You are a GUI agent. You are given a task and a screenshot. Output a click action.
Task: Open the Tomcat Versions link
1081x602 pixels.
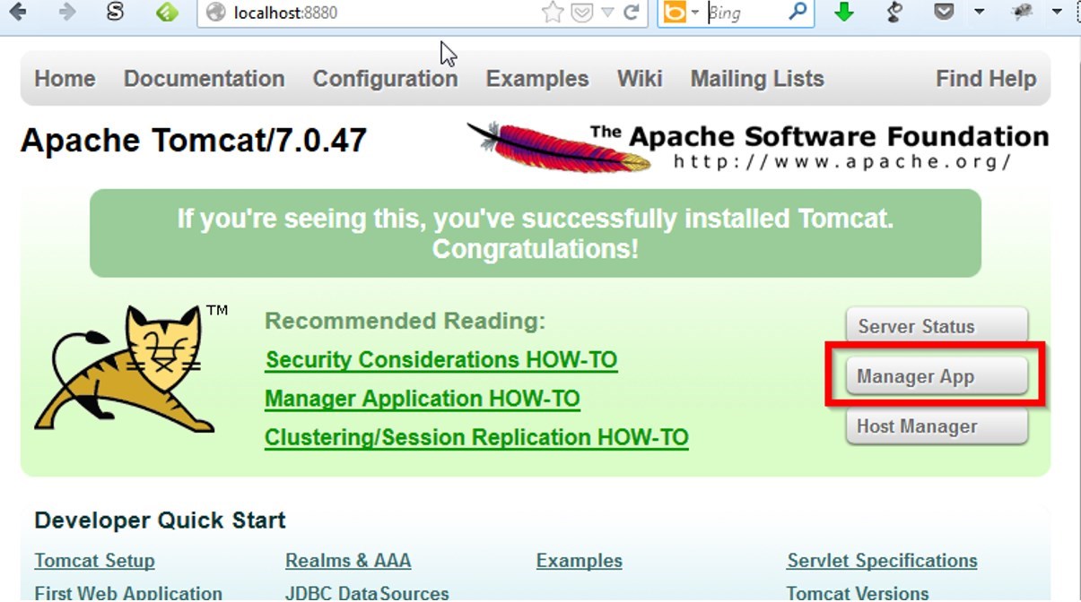[x=858, y=593]
